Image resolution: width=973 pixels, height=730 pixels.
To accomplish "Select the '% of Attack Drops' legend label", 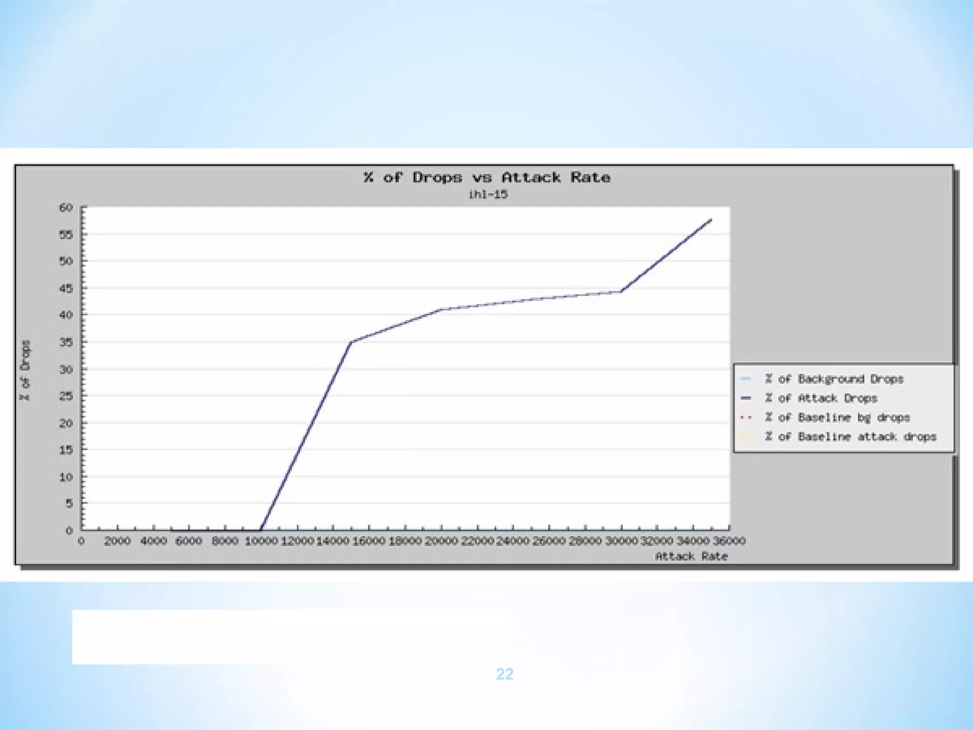I will click(x=821, y=398).
